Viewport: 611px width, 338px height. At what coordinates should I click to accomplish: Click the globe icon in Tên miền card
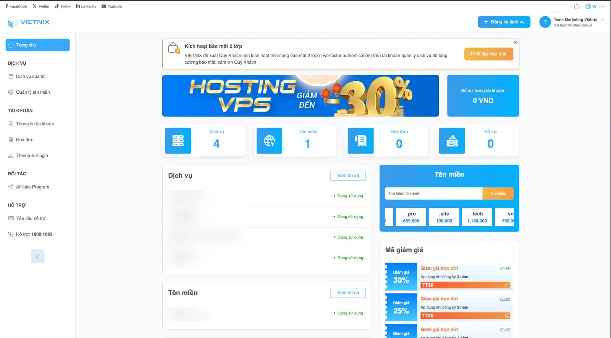[269, 141]
